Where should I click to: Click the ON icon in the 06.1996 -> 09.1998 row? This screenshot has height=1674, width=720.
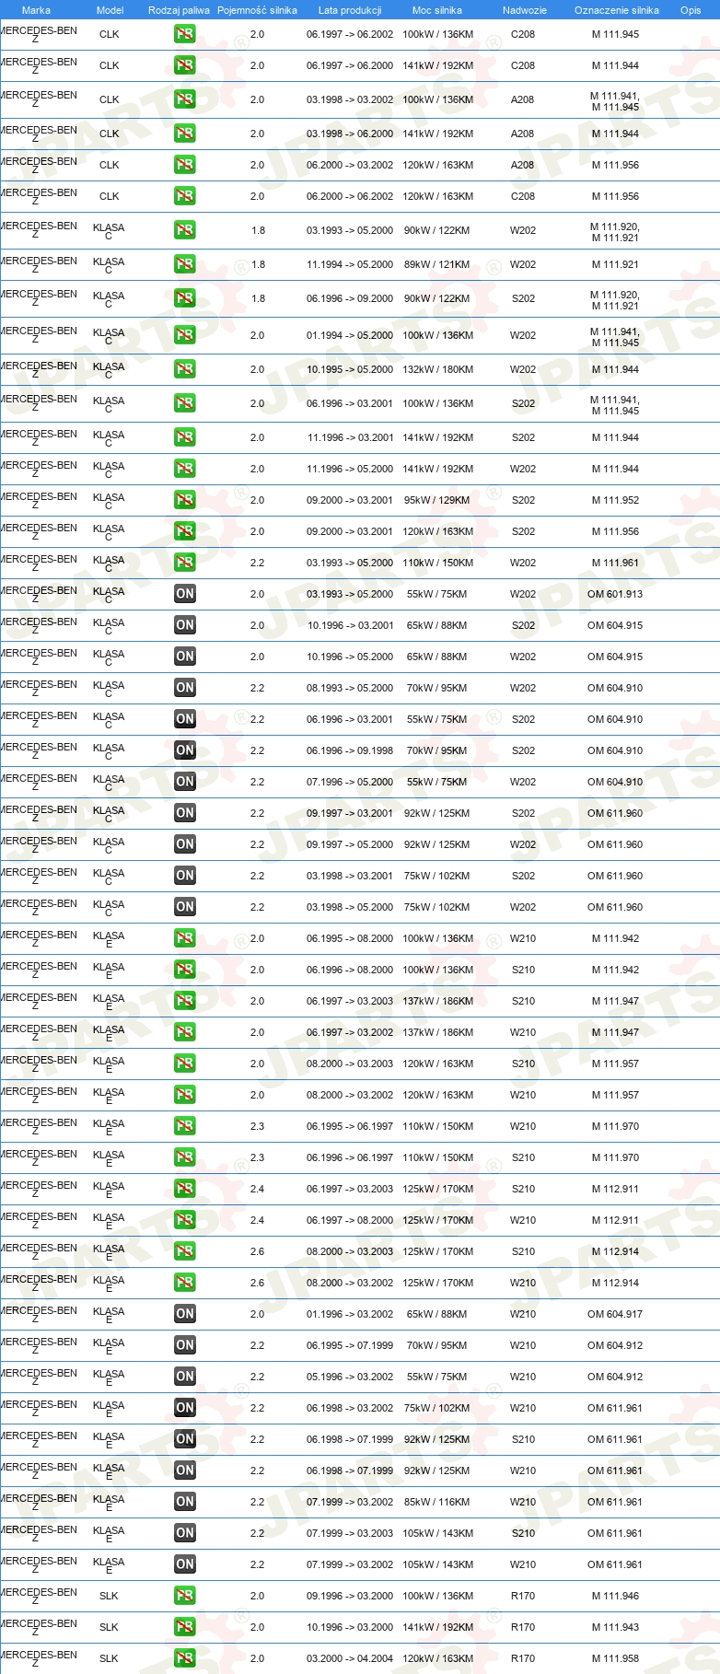tap(185, 750)
